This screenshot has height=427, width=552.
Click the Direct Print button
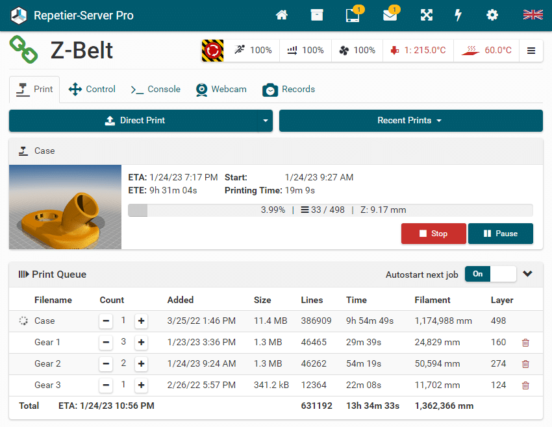click(134, 121)
